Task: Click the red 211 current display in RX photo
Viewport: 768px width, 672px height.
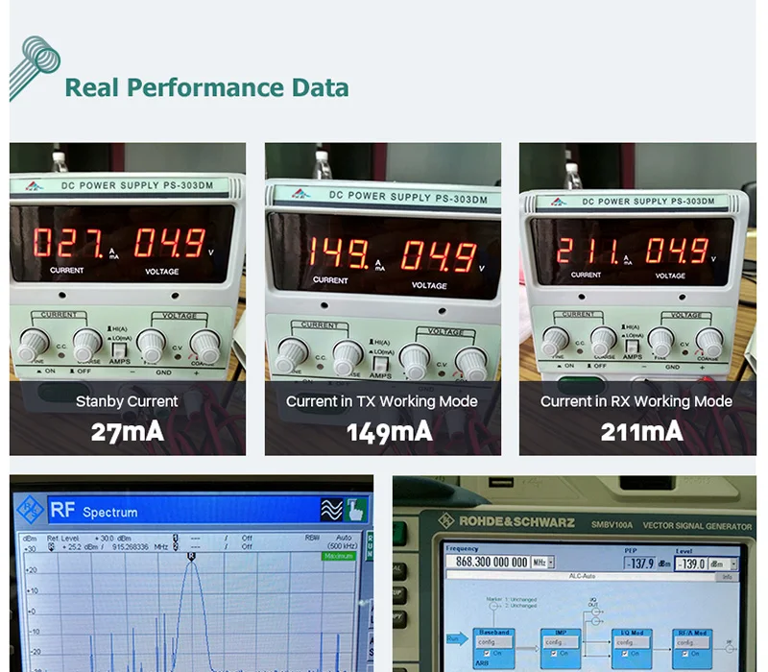Action: [x=588, y=250]
